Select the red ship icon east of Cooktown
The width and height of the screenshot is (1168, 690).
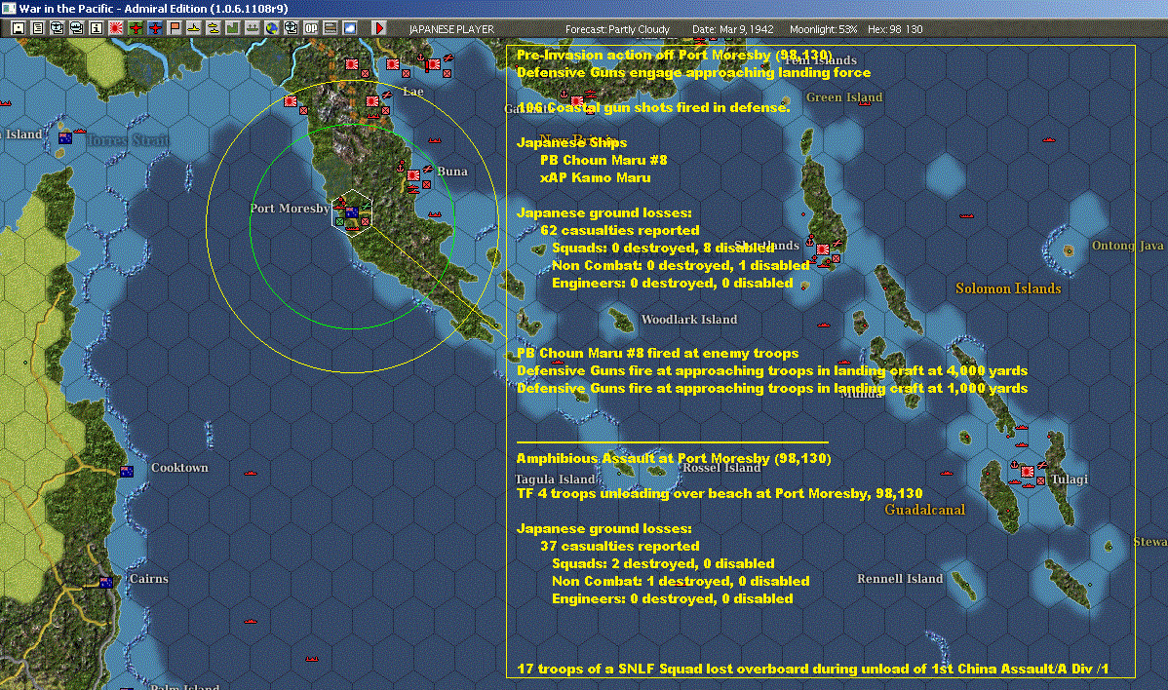coord(251,473)
